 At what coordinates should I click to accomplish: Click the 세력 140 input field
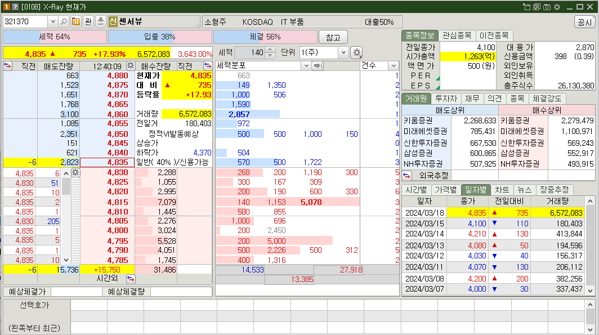coord(250,52)
